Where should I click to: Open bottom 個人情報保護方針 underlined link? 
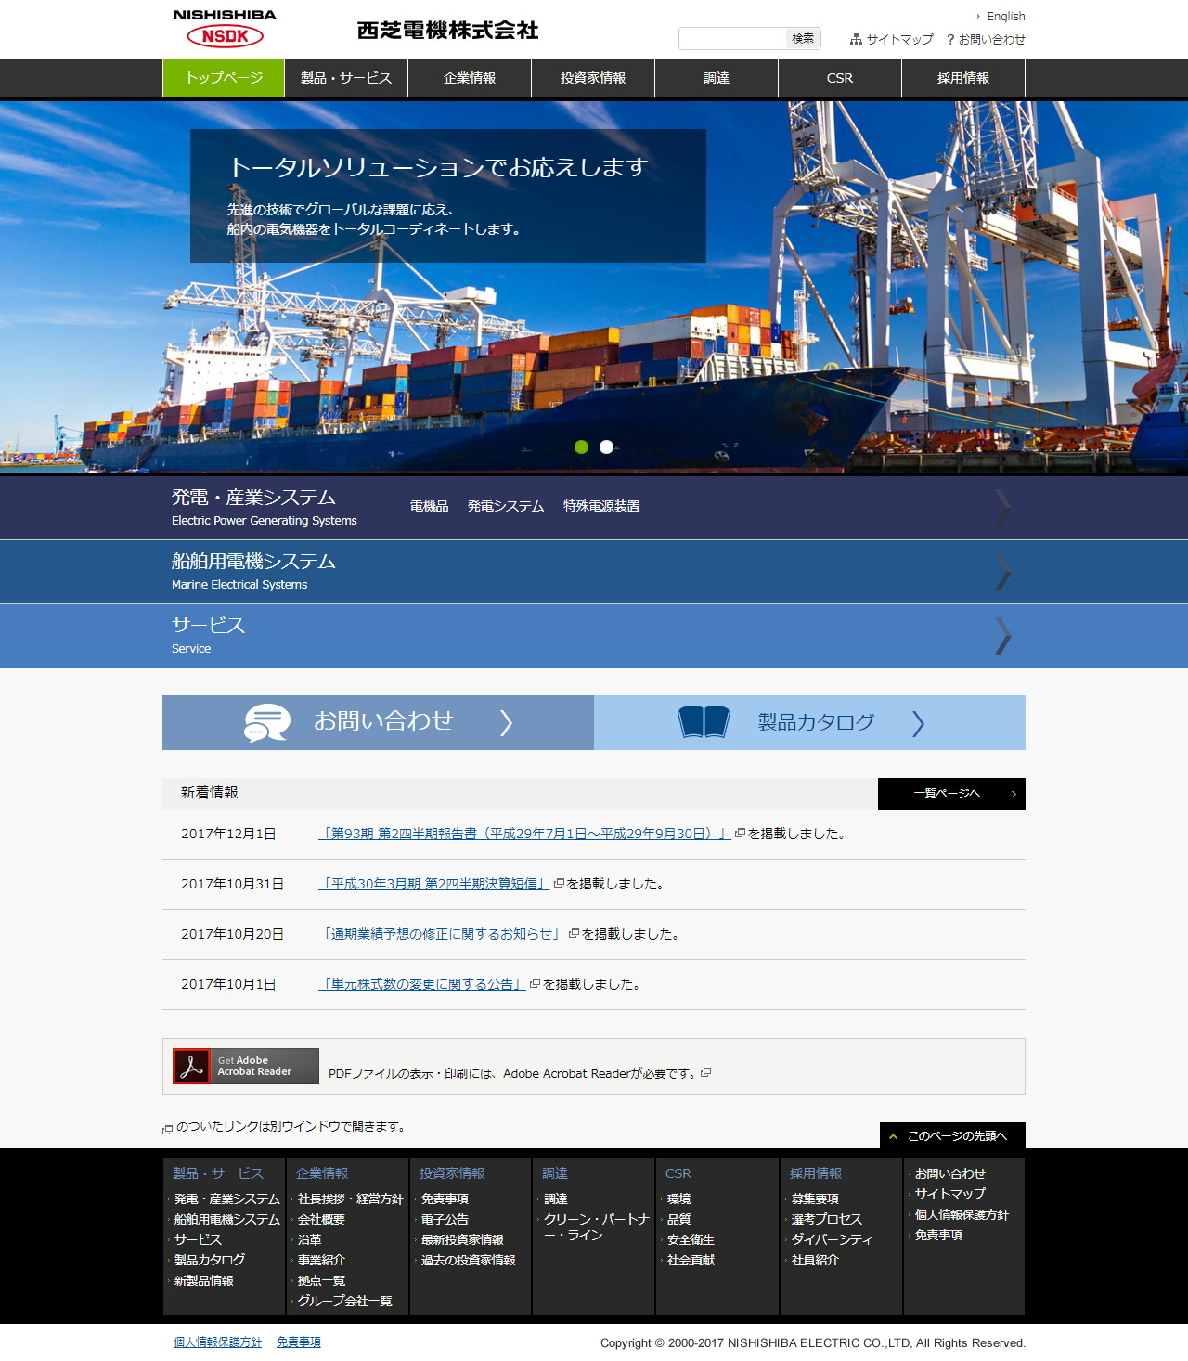(x=218, y=1342)
